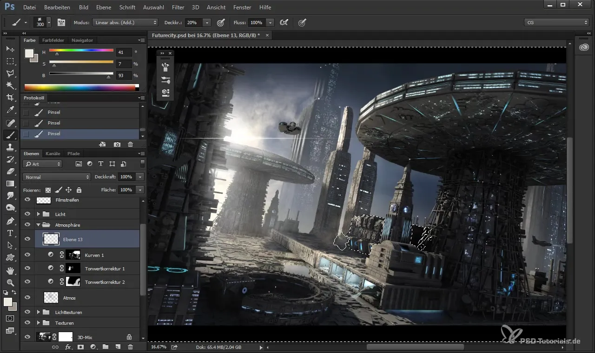Select the Pen tool
Viewport: 595px width, 353px height.
point(10,221)
